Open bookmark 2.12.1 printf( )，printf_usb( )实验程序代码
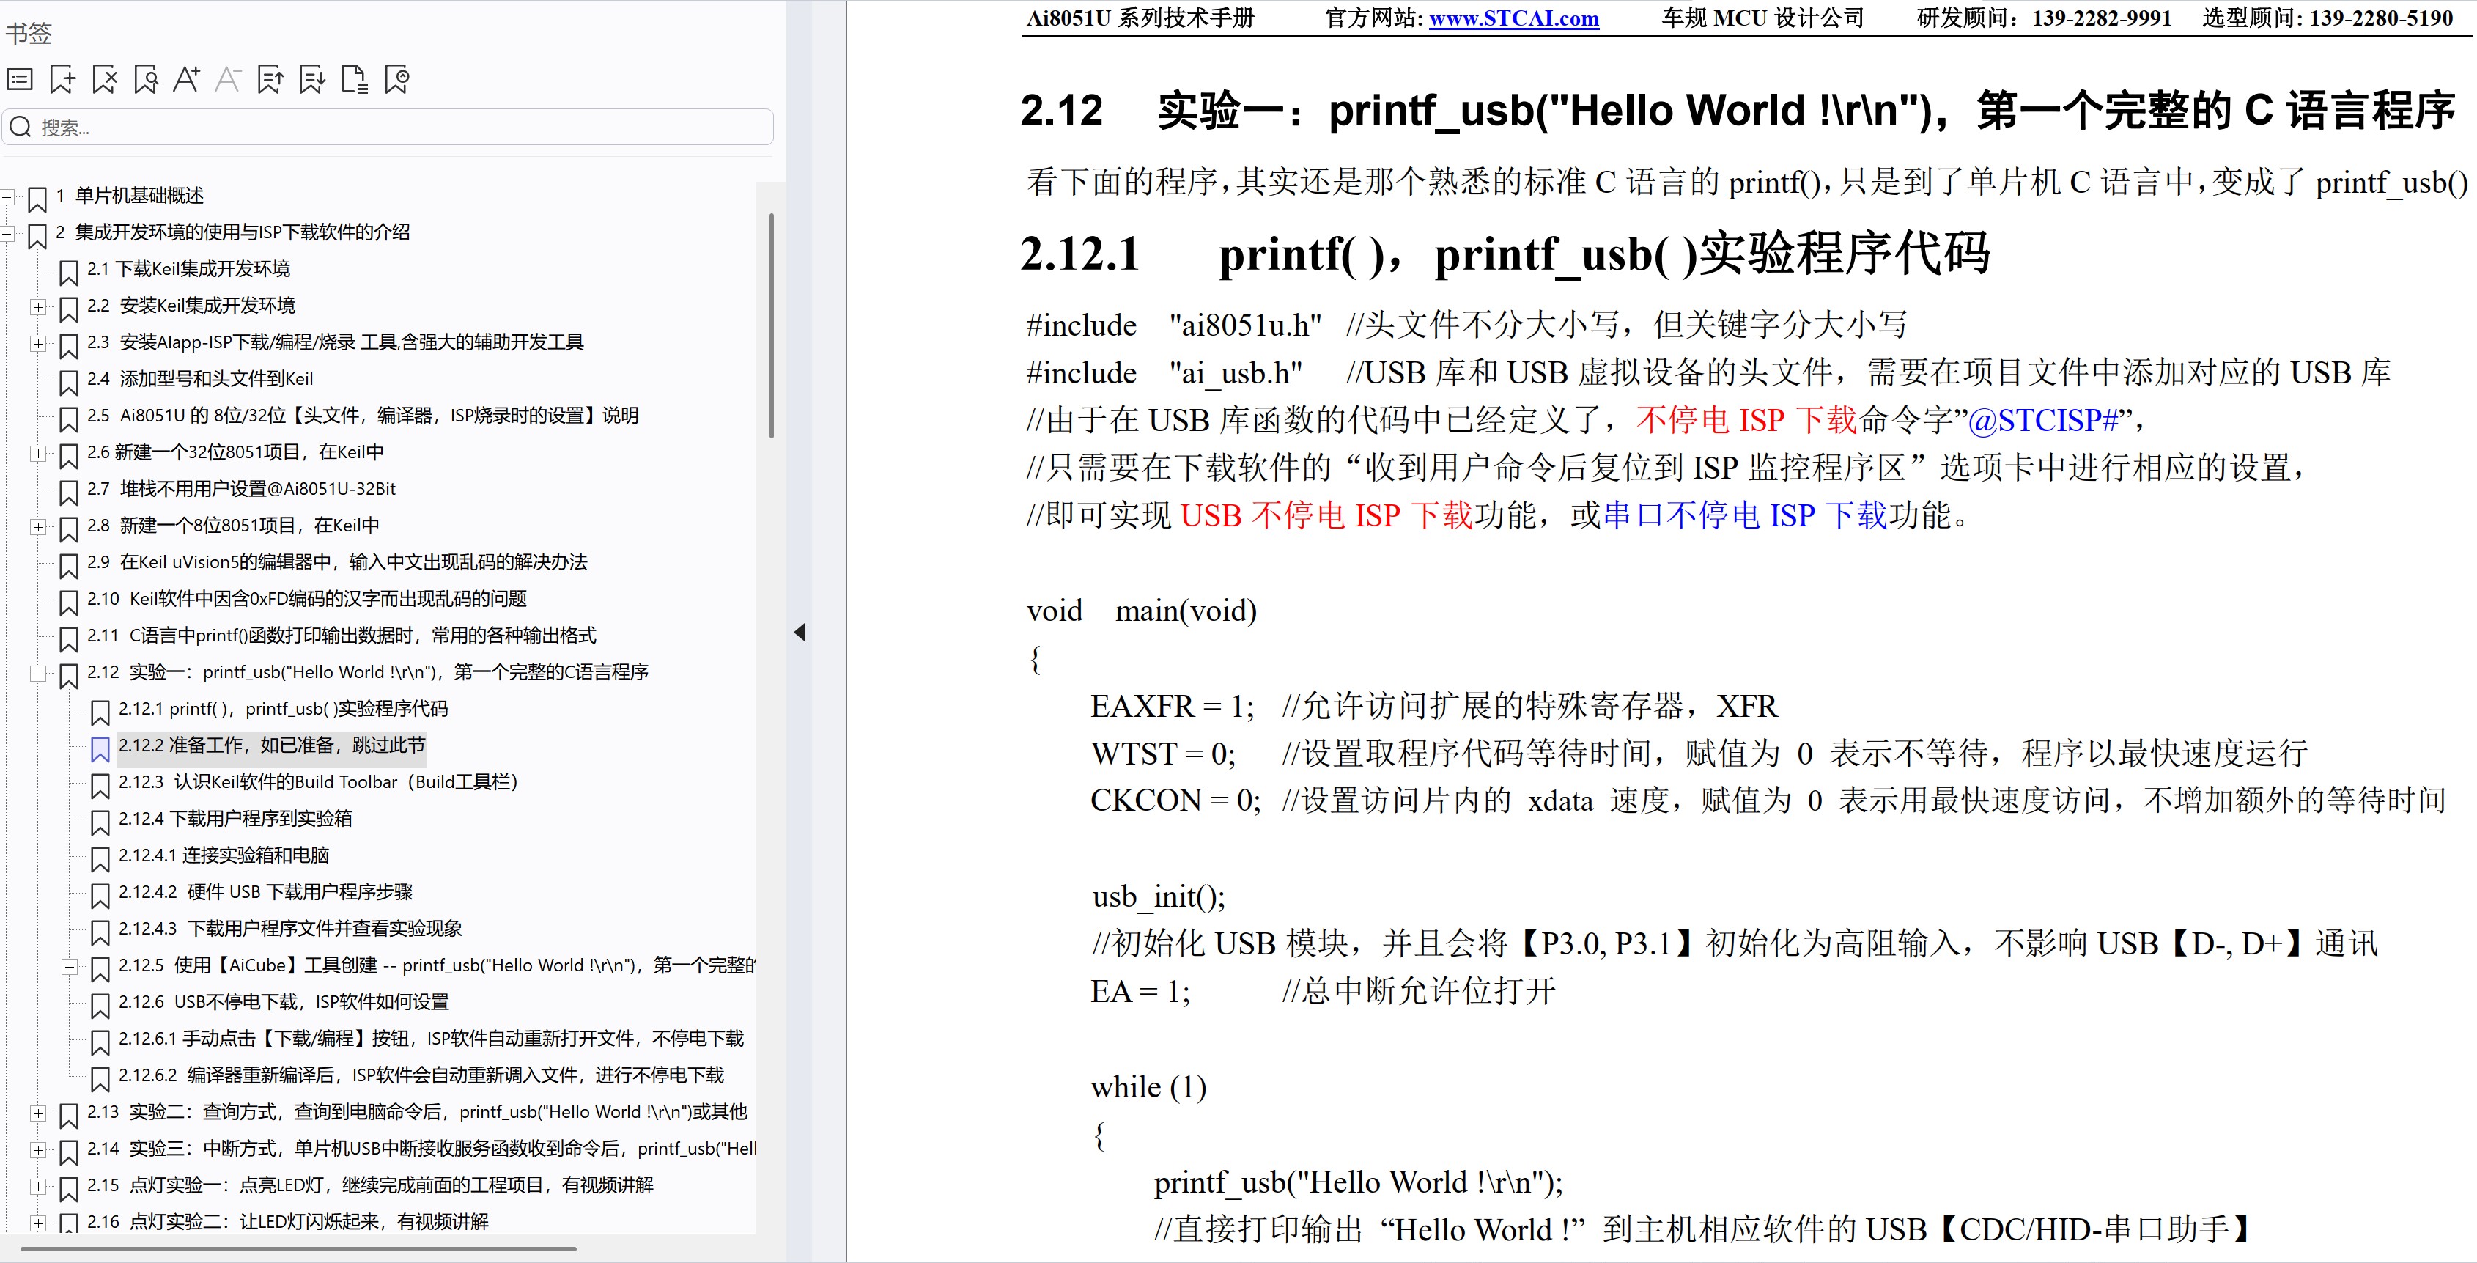The width and height of the screenshot is (2477, 1263). point(283,709)
